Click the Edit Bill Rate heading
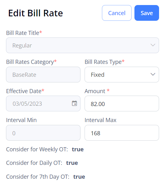The width and height of the screenshot is (166, 196). click(x=35, y=13)
